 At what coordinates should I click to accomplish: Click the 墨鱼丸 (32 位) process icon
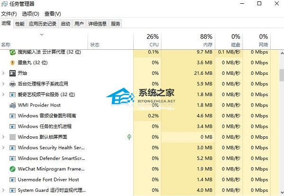point(12,63)
